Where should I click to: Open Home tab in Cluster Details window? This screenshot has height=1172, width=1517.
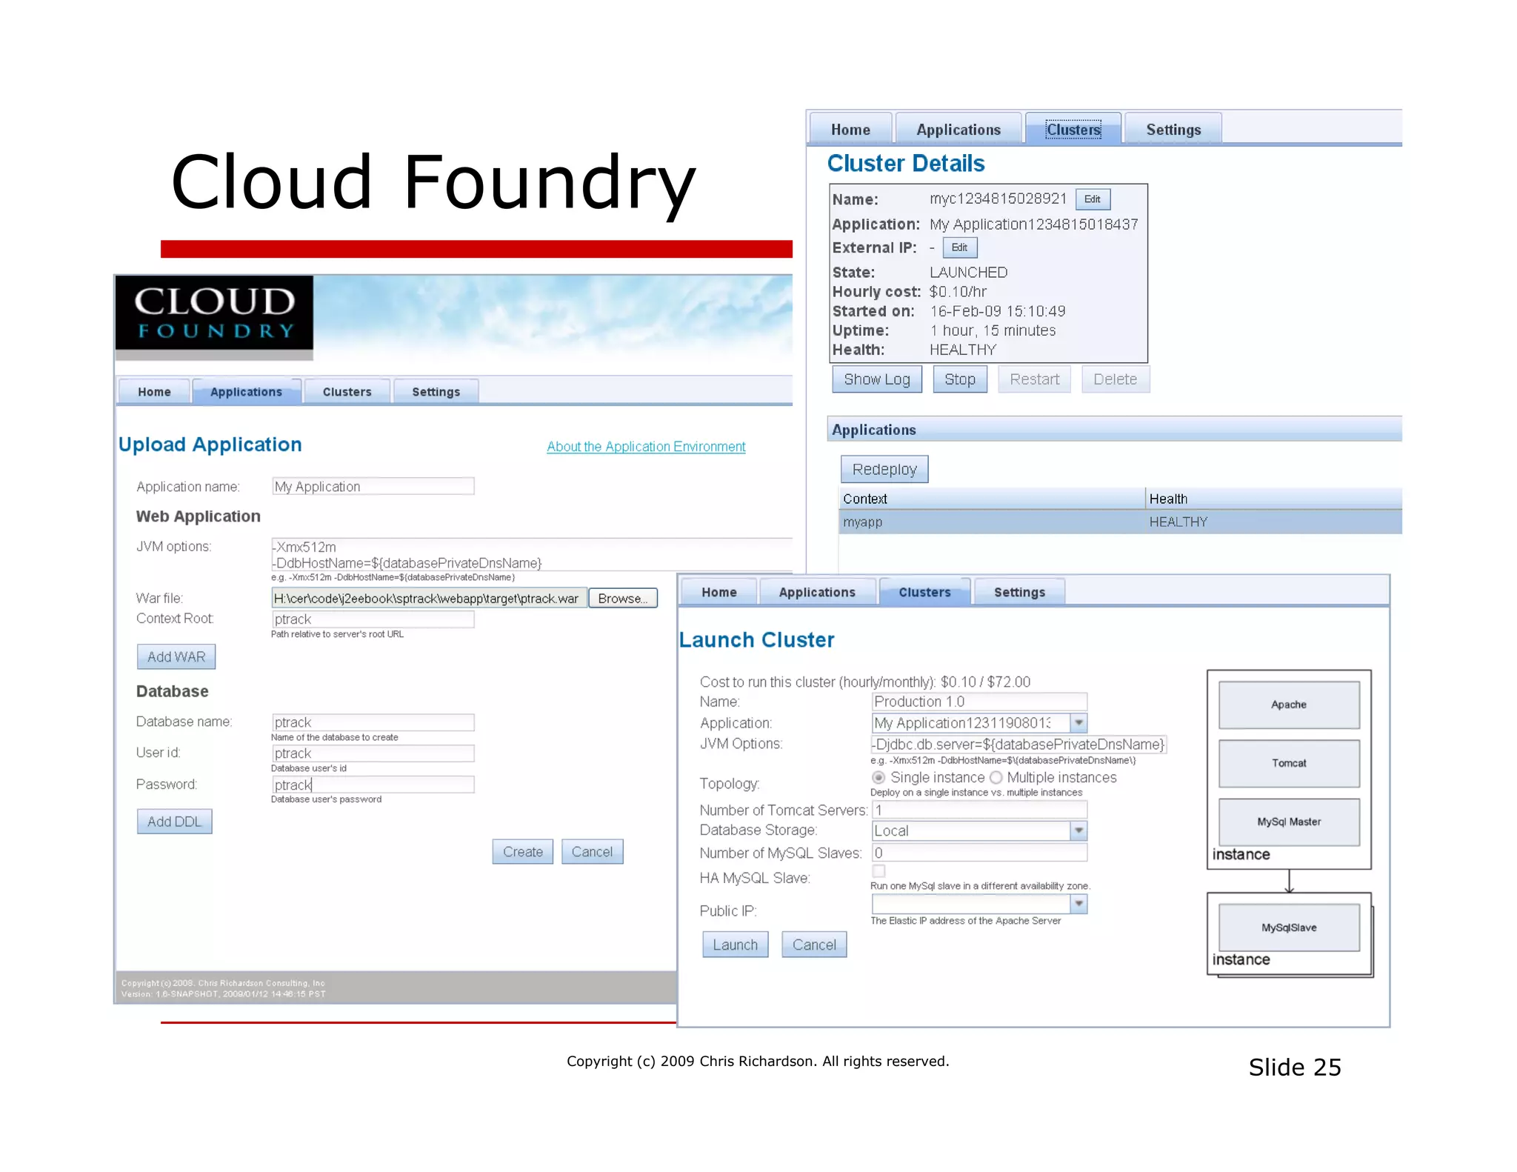coord(850,129)
